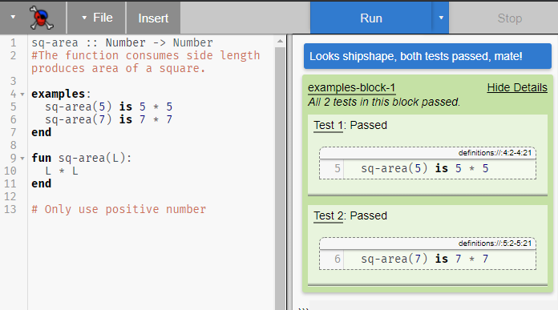Run the program

pos(371,18)
